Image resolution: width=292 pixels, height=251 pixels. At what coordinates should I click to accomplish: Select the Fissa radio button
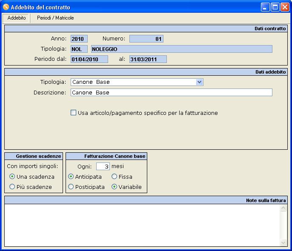click(115, 177)
